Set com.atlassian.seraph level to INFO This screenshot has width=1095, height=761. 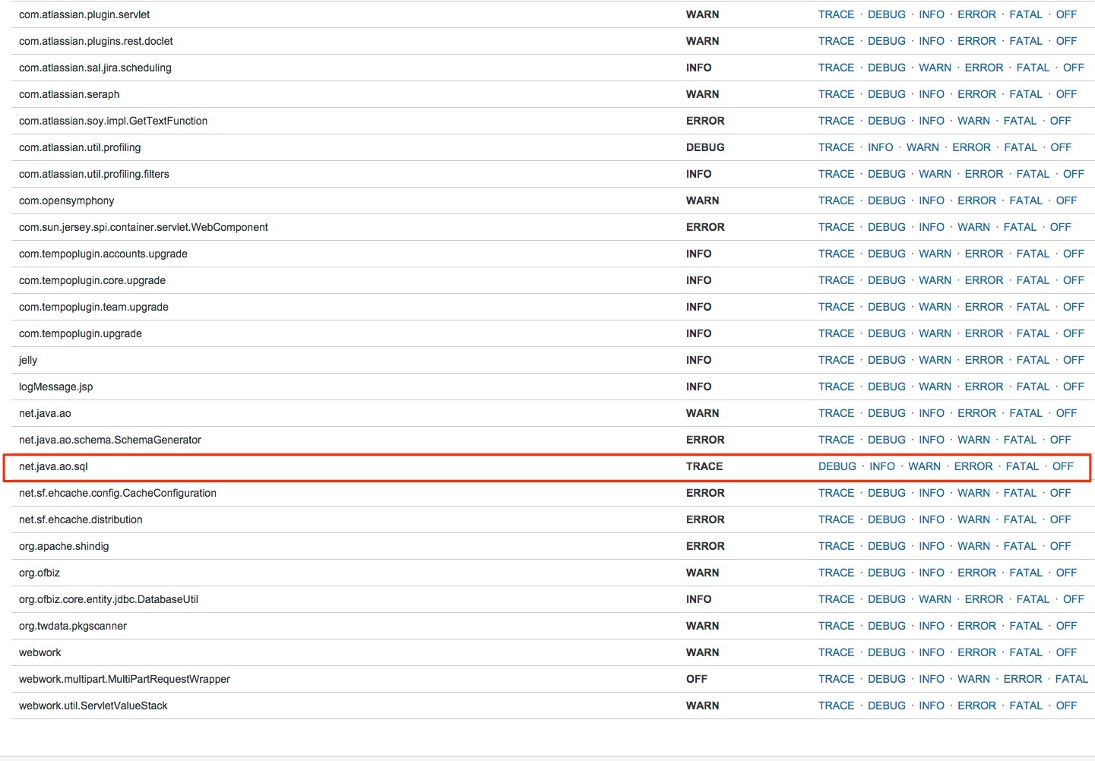pyautogui.click(x=932, y=94)
